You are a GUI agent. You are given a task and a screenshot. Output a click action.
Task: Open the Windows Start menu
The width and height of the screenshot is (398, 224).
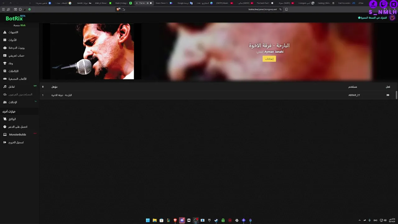pos(148,220)
